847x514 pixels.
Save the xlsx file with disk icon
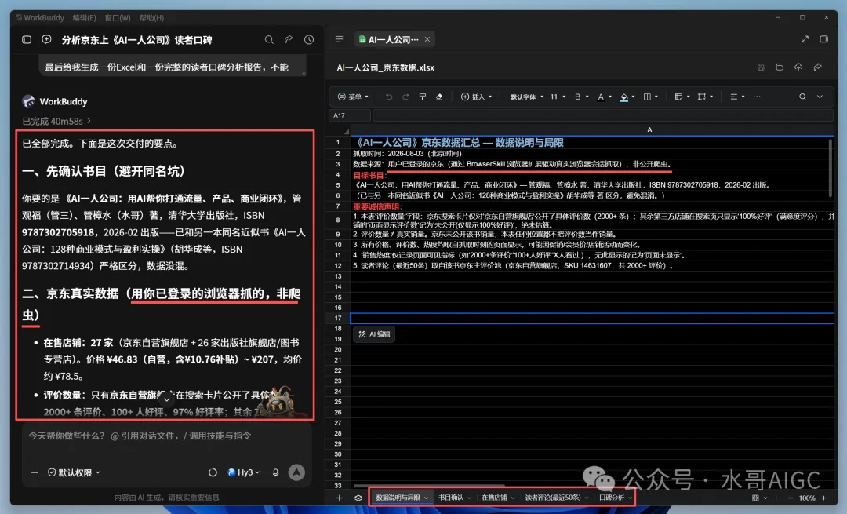761,67
